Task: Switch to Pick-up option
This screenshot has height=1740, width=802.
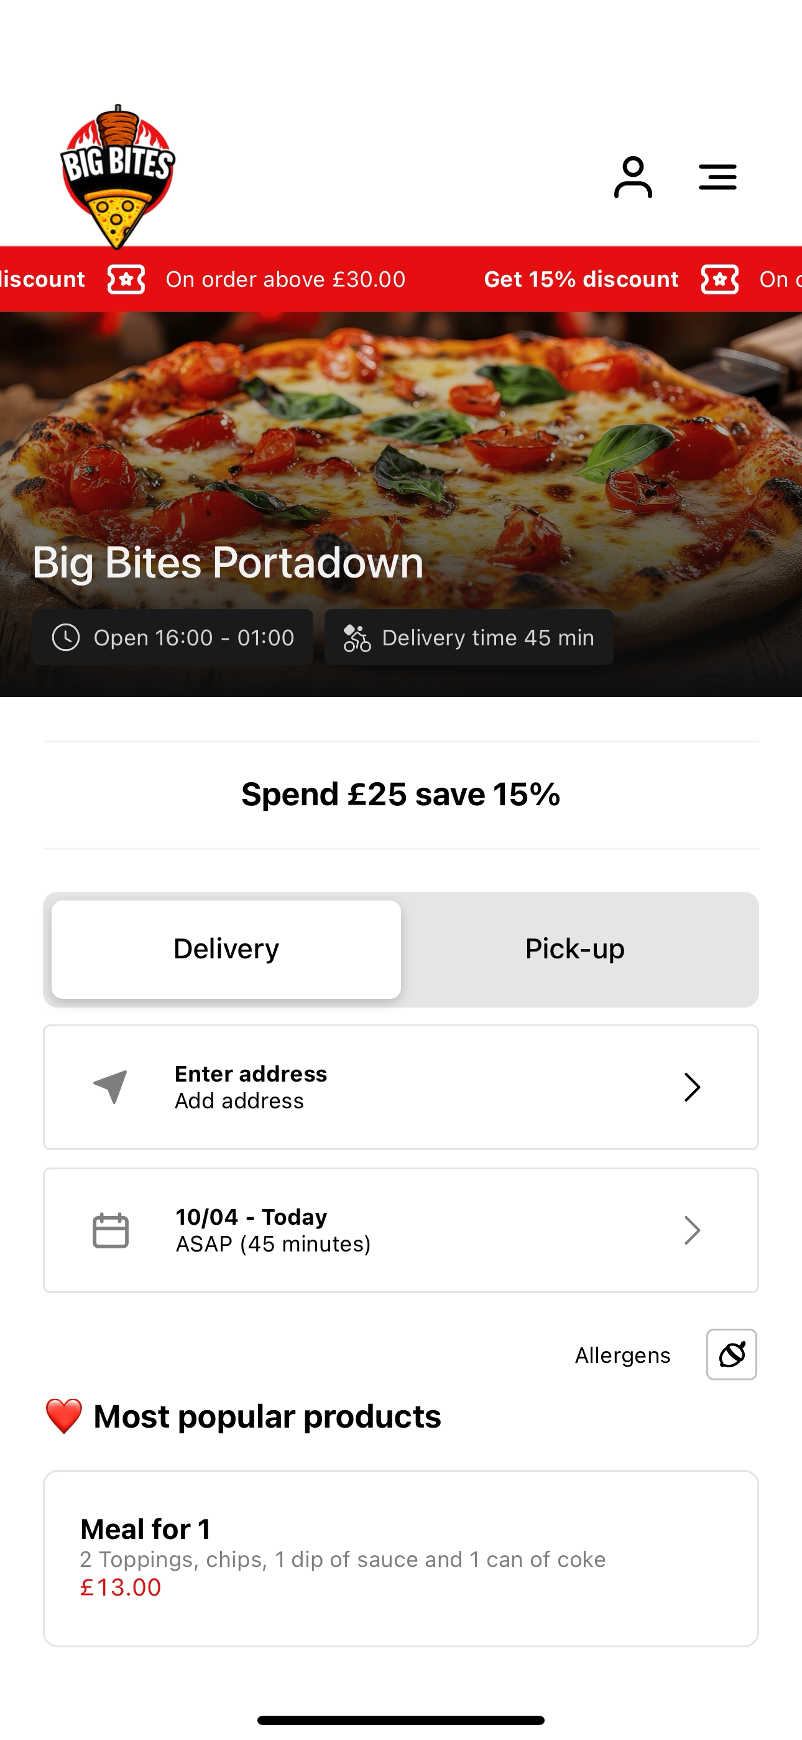Action: 575,949
